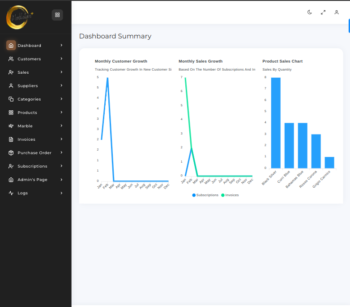Open the Suppliers menu item
Image resolution: width=350 pixels, height=307 pixels.
(35, 85)
